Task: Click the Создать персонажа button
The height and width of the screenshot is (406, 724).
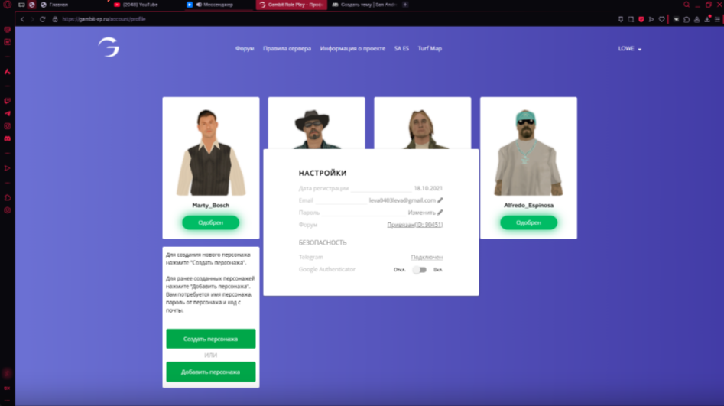Action: (210, 339)
